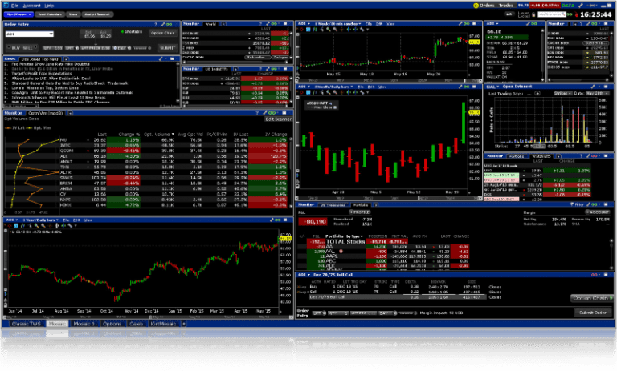Image resolution: width=617 pixels, height=371 pixels.
Task: Open the Account menu
Action: coord(31,6)
